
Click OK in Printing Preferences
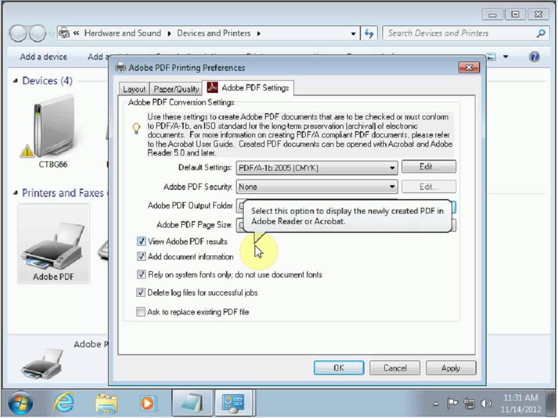pos(339,368)
